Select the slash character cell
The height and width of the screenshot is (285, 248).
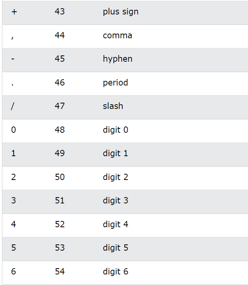(12, 106)
